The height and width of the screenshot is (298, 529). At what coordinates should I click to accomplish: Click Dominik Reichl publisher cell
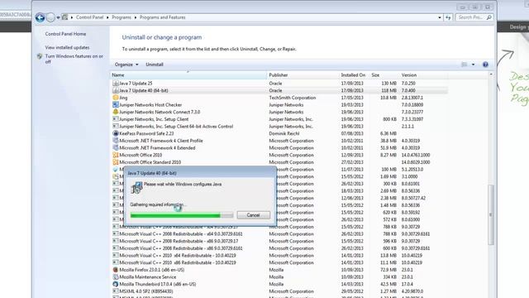tap(284, 133)
